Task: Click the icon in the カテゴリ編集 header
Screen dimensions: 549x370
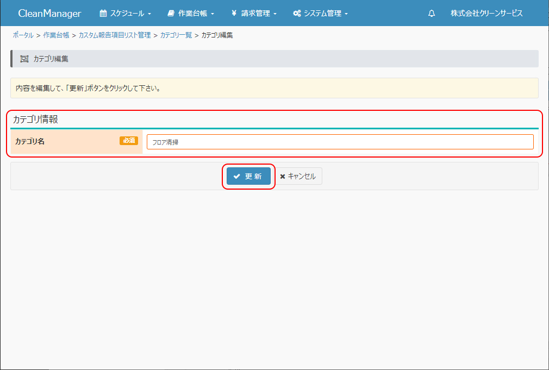Action: [x=24, y=59]
